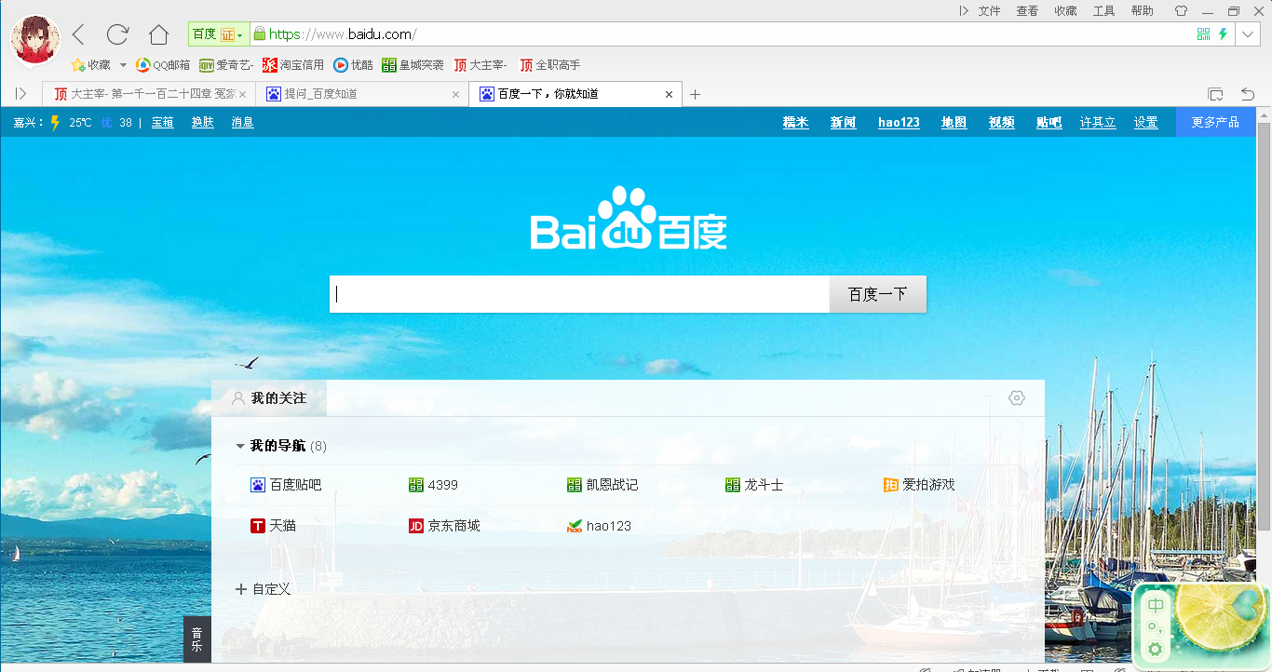
Task: Open the 更多产品 menu
Action: coord(1215,122)
